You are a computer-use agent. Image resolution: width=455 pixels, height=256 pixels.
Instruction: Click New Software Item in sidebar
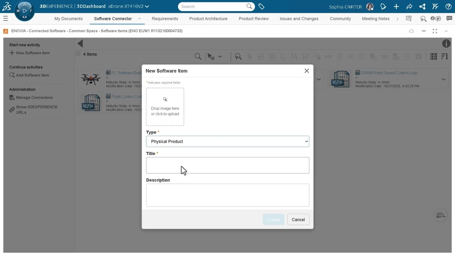click(29, 53)
